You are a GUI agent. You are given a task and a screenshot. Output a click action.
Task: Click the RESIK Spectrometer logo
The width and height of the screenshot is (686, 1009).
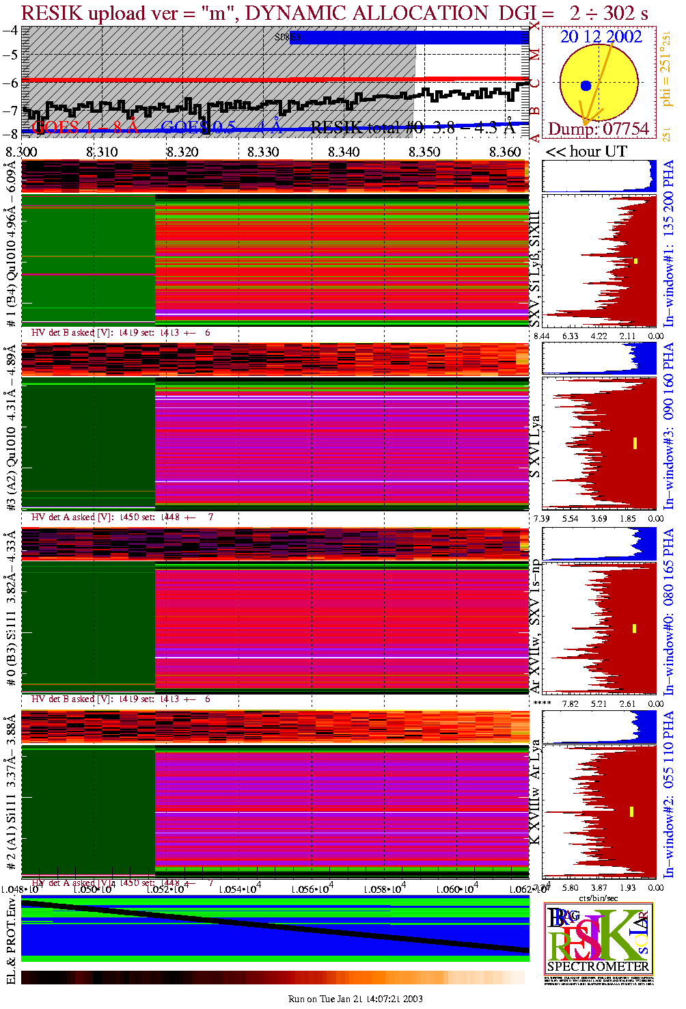(599, 939)
